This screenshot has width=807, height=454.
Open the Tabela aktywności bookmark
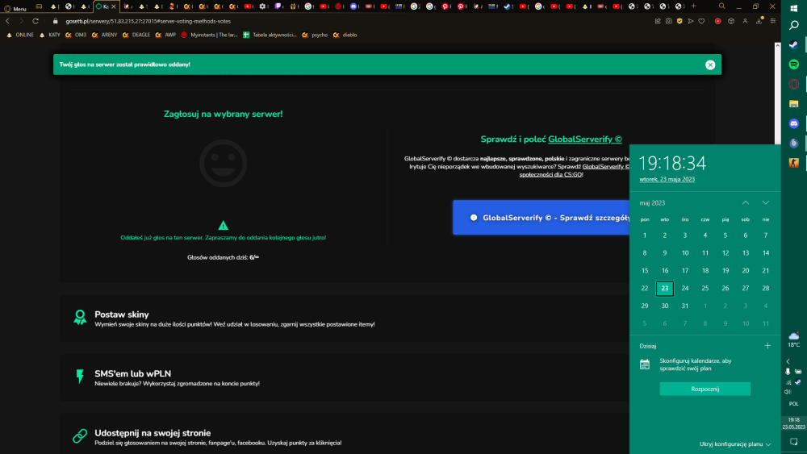tap(270, 35)
